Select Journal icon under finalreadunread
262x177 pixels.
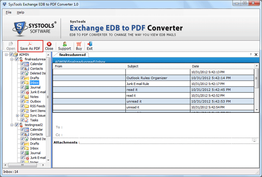tap(27, 87)
